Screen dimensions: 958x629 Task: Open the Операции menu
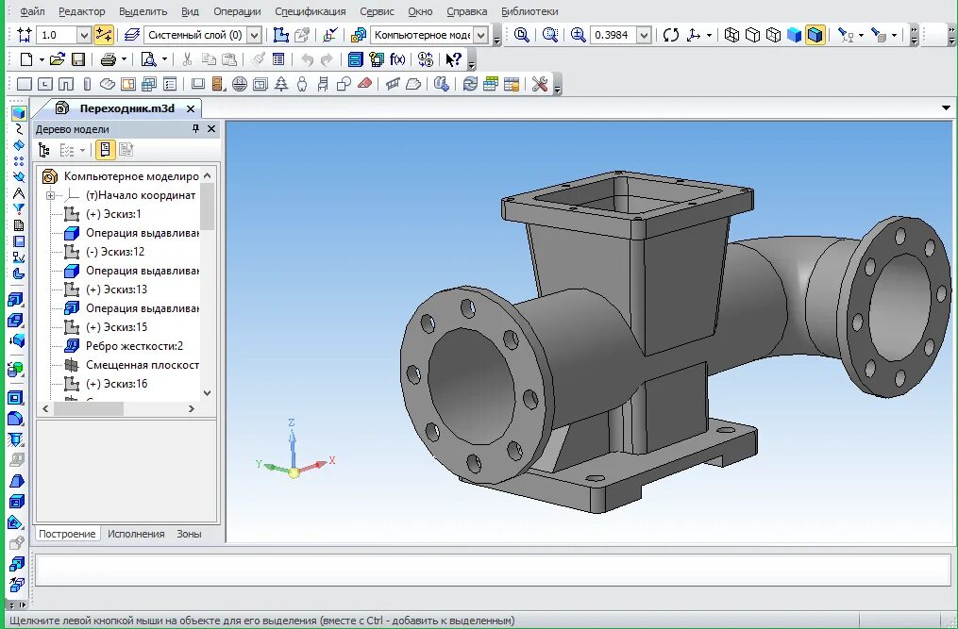tap(237, 11)
